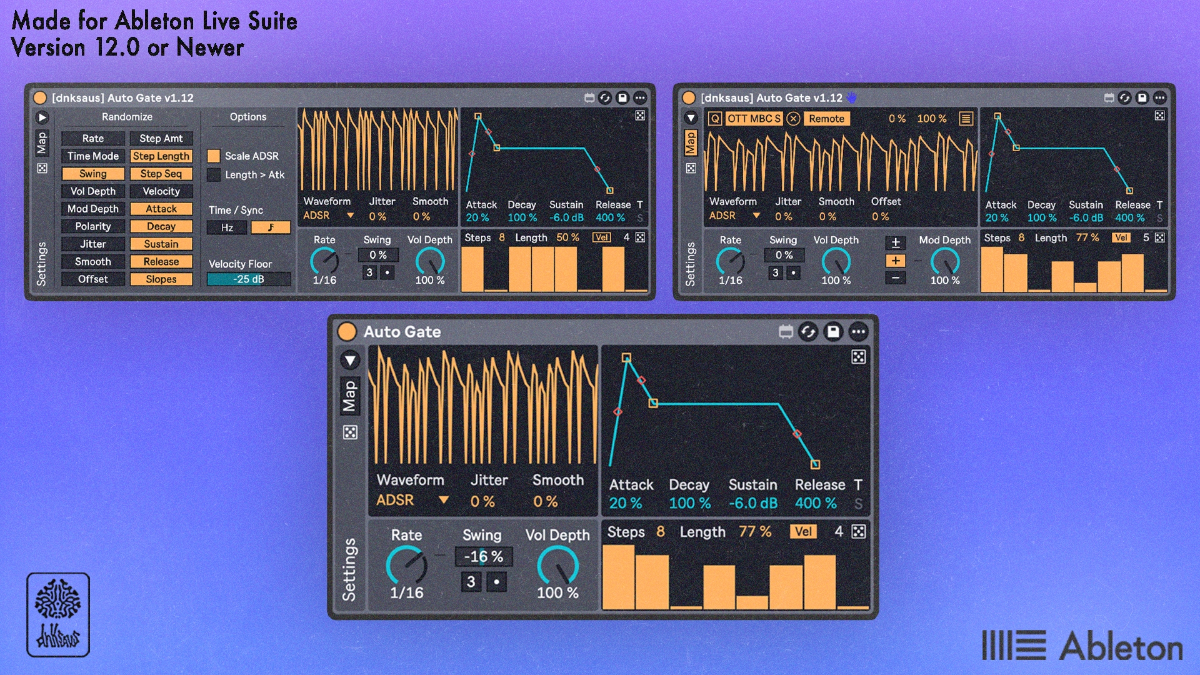Enable the Length > Atk checkbox
1200x675 pixels.
pyautogui.click(x=214, y=174)
